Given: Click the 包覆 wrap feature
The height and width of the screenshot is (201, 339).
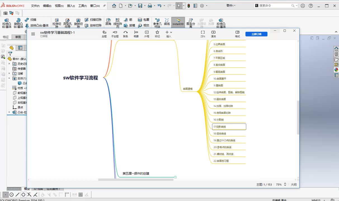Looking at the screenshot, I should [x=143, y=20].
